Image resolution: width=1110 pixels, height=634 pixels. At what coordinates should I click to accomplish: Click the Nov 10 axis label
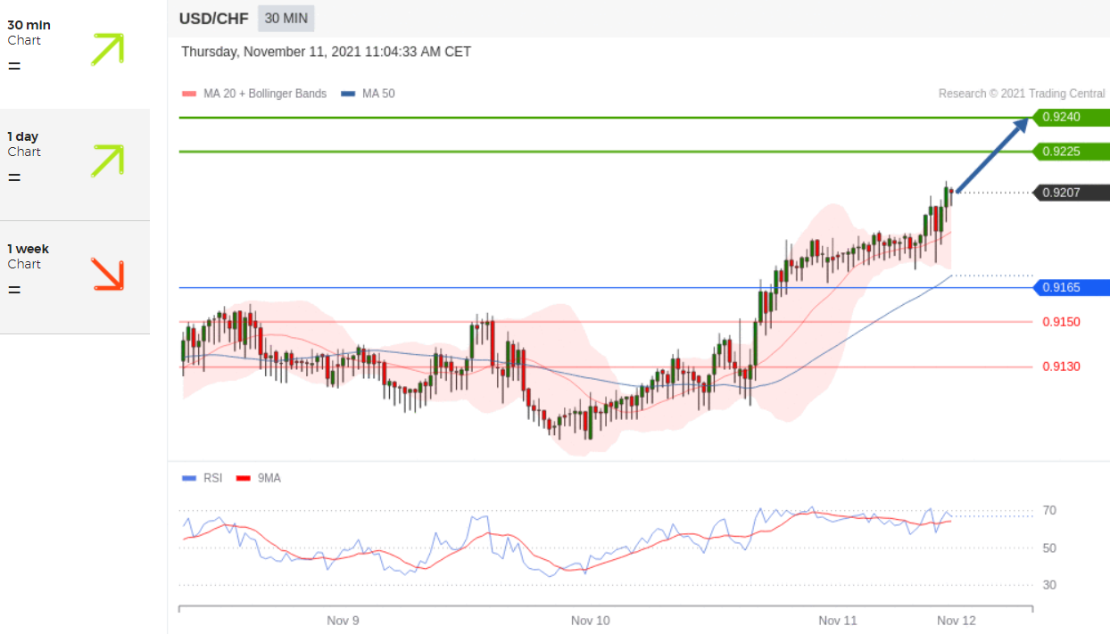[590, 621]
